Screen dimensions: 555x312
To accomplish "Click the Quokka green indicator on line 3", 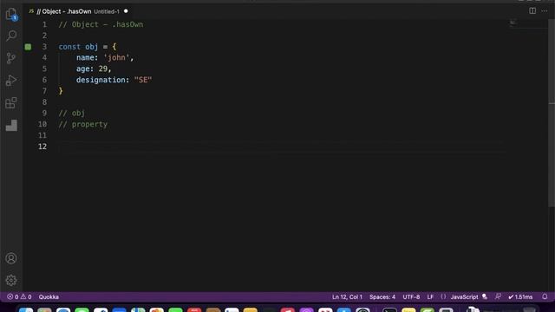I will (28, 47).
